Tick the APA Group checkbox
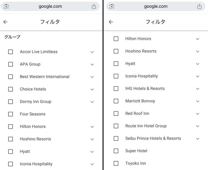 [x=10, y=64]
